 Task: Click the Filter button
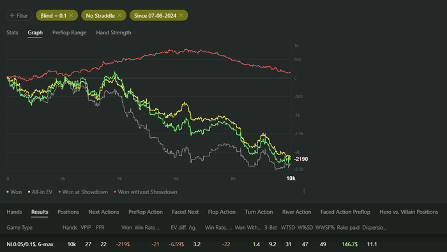19,15
